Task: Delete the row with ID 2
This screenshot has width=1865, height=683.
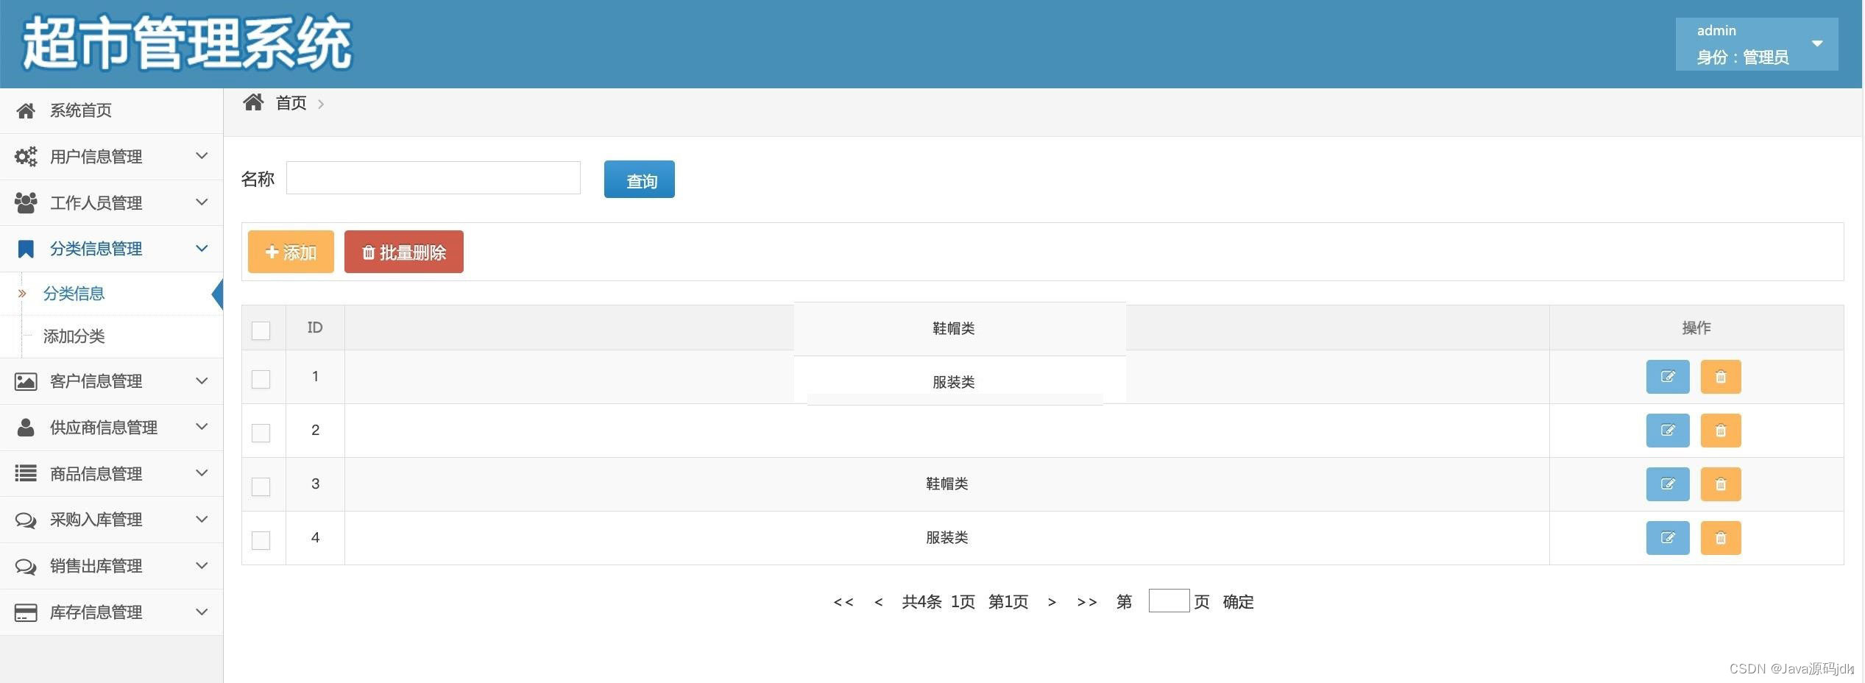Action: (1721, 431)
